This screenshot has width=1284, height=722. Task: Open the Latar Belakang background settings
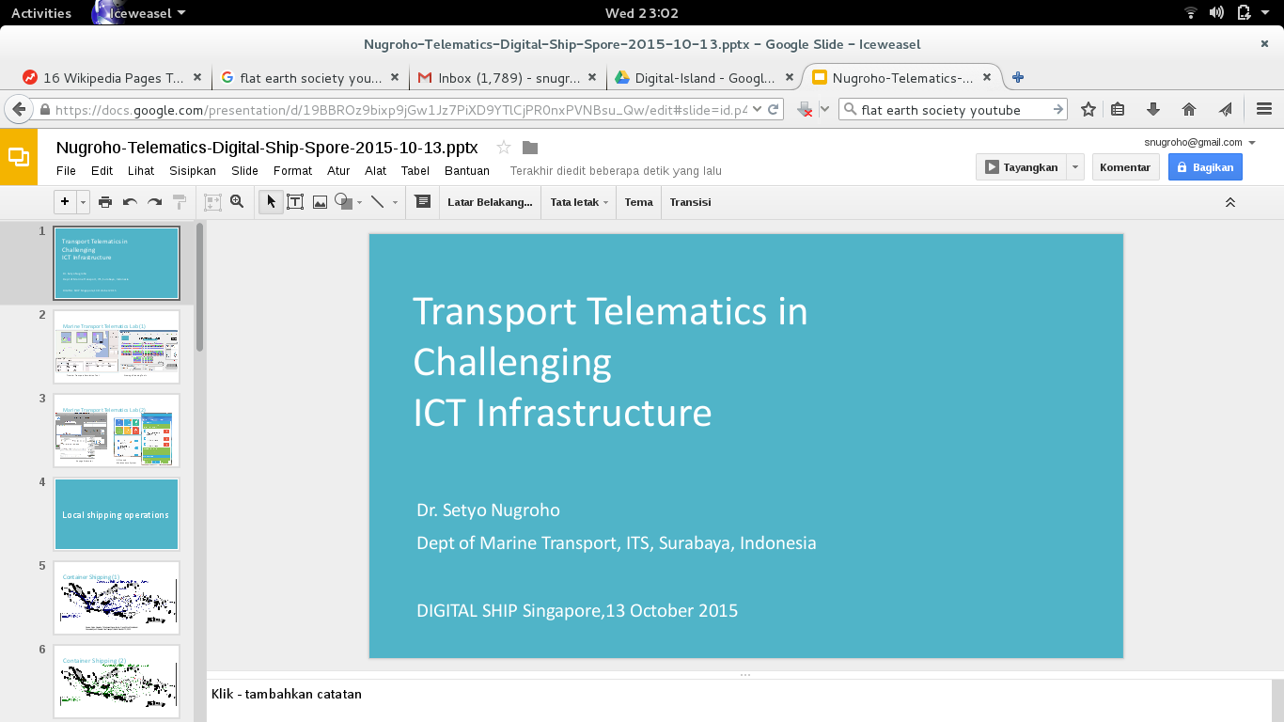(490, 202)
